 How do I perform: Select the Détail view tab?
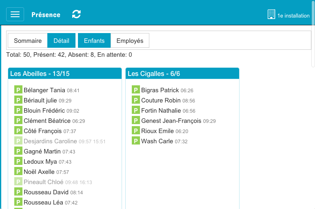(x=61, y=41)
